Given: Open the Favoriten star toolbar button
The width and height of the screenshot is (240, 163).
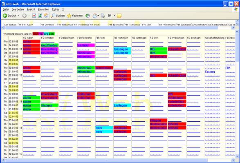Looking at the screenshot, I should pyautogui.click(x=75, y=16).
